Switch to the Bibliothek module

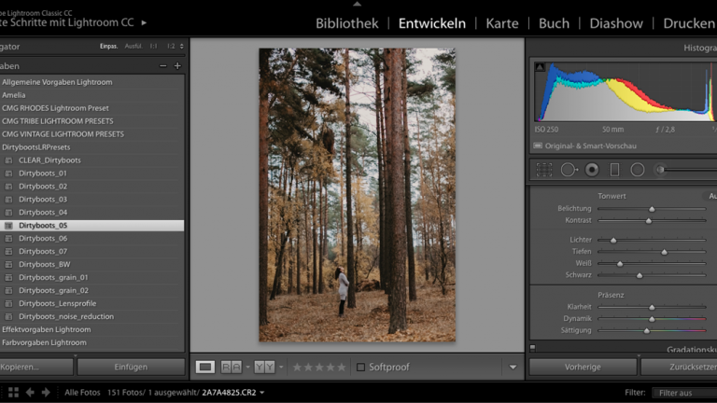(346, 23)
